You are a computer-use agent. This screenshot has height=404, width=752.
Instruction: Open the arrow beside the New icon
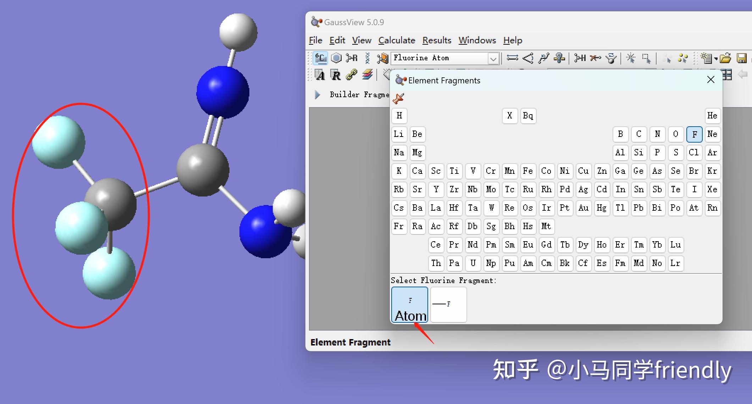715,59
